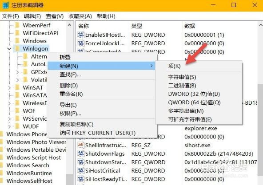The height and width of the screenshot is (185, 263).
Task: Expand the GPExt subkey arrow
Action: coord(17,72)
